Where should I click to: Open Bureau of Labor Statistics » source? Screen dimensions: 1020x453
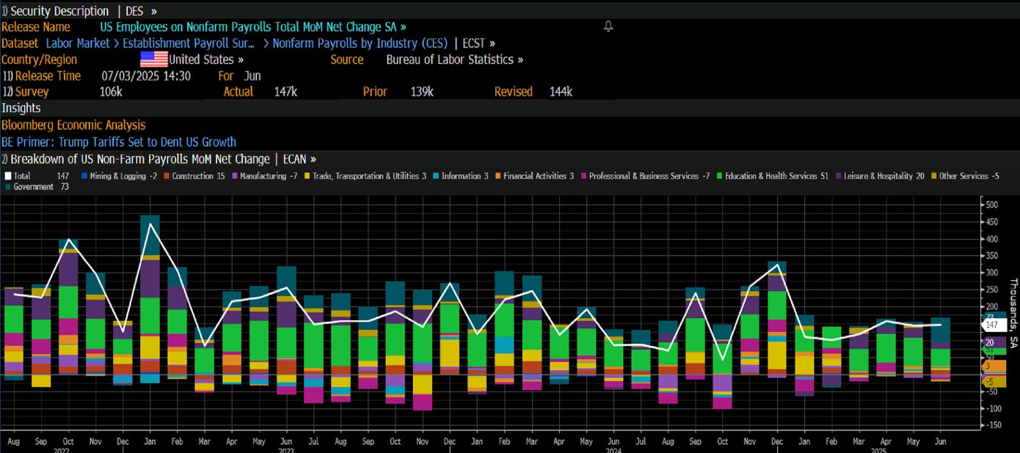pos(455,59)
